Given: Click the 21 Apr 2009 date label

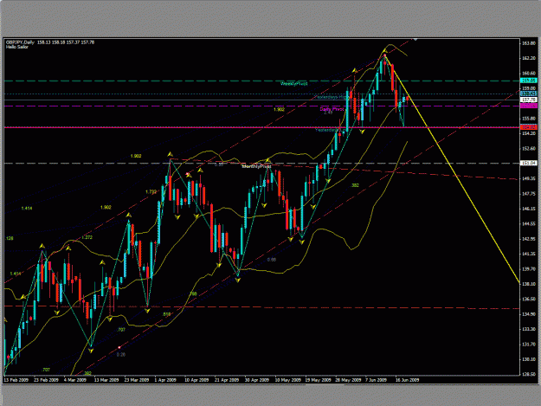Looking at the screenshot, I should (x=227, y=380).
